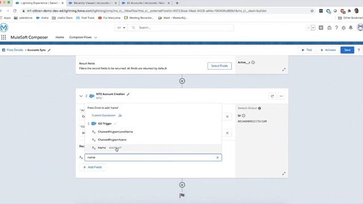Click the add step plus below step 2

(182, 185)
